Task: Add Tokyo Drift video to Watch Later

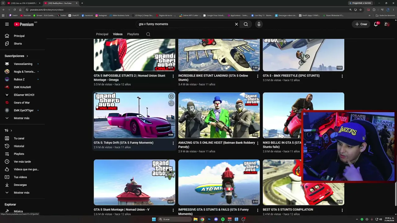Action: coord(171,96)
